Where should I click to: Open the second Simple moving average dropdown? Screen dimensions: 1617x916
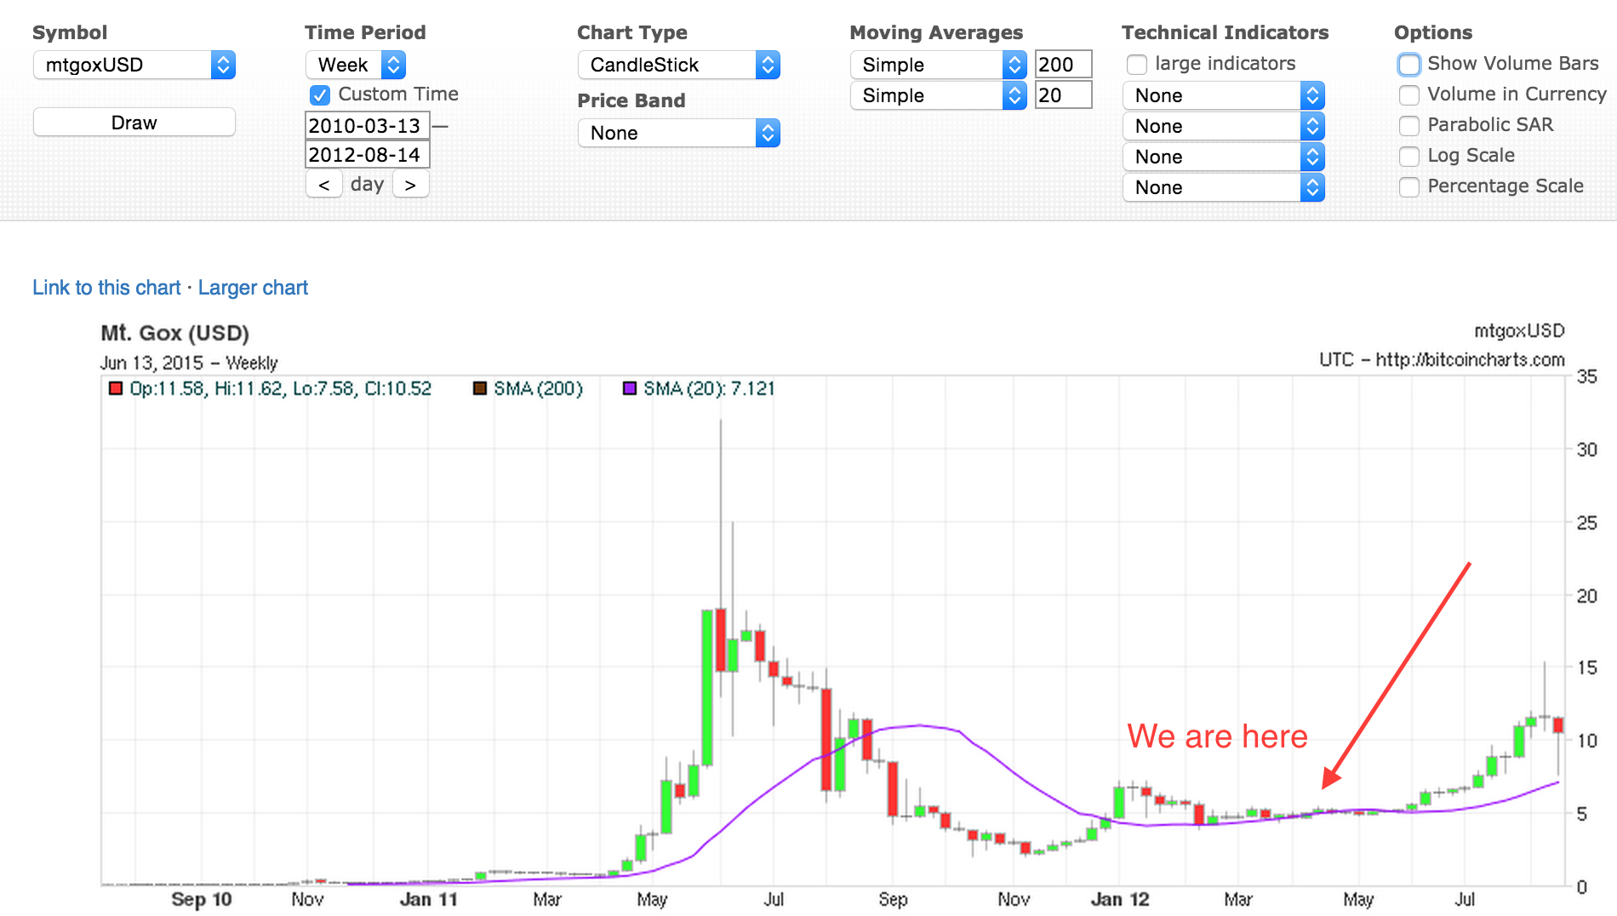(x=938, y=95)
